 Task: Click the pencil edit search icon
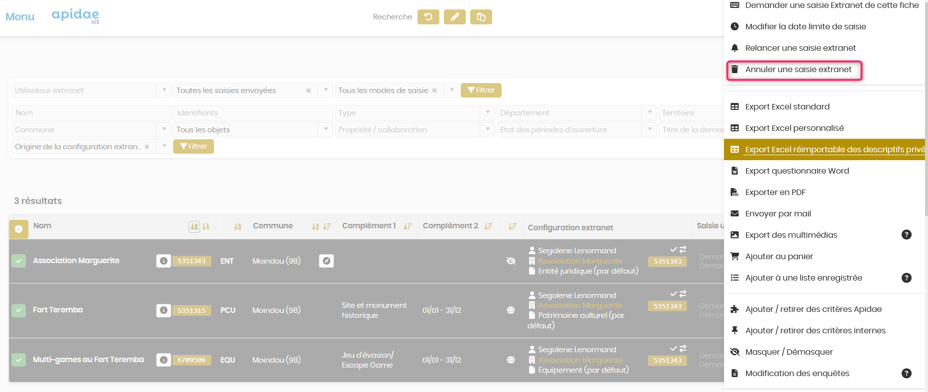(454, 17)
